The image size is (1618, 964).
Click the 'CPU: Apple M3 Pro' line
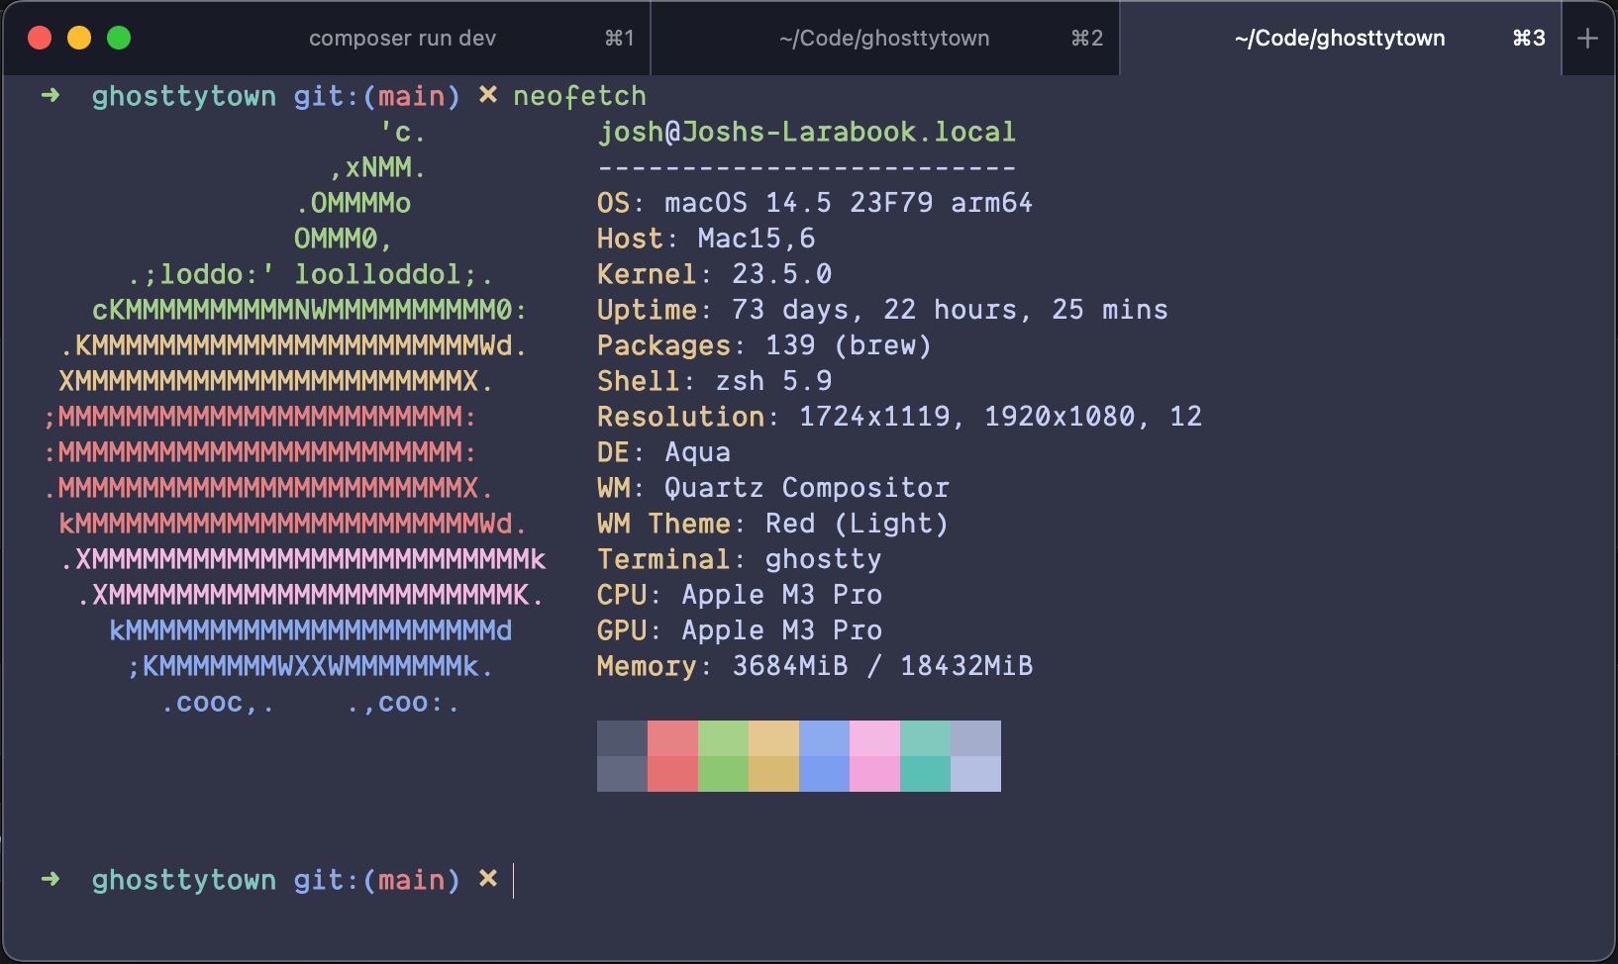tap(740, 595)
